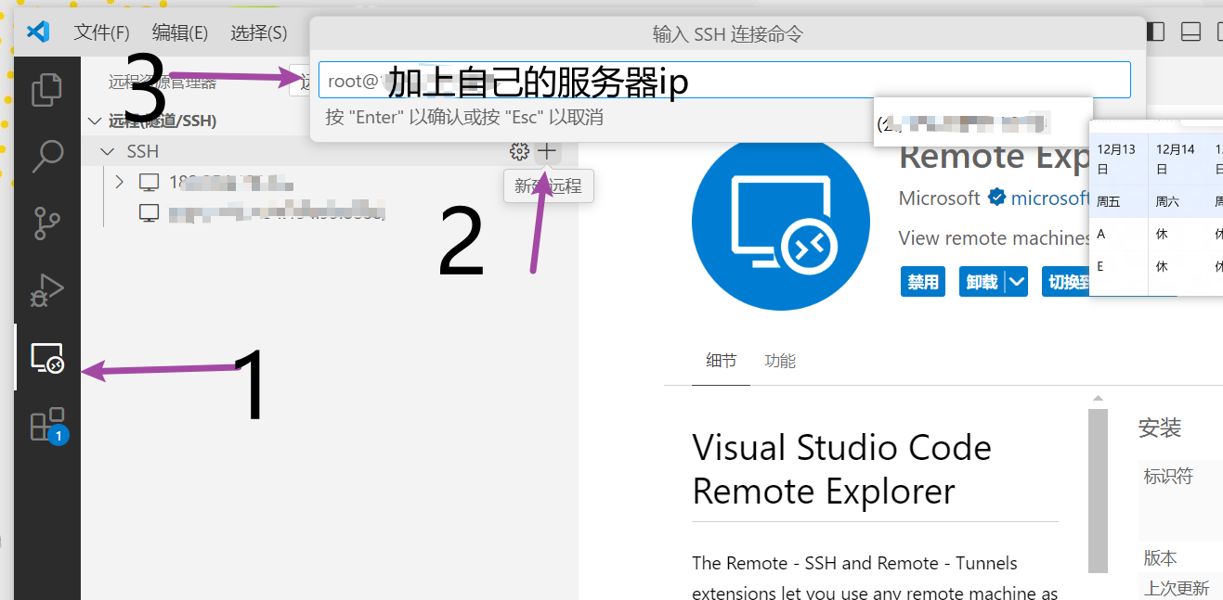The width and height of the screenshot is (1223, 600).
Task: Click the extension details scrollbar
Action: (x=1098, y=491)
